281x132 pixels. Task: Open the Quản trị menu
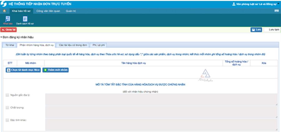71,11
